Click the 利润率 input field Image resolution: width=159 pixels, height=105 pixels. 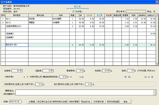[106, 71]
